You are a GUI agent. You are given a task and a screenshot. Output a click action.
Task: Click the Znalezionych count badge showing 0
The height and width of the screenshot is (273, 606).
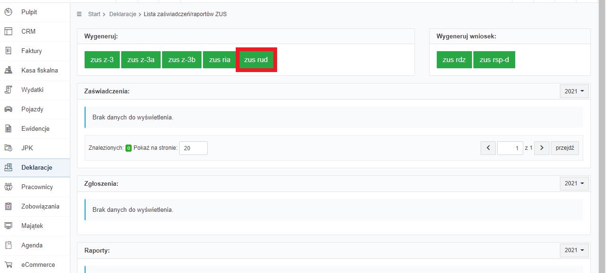pos(129,148)
